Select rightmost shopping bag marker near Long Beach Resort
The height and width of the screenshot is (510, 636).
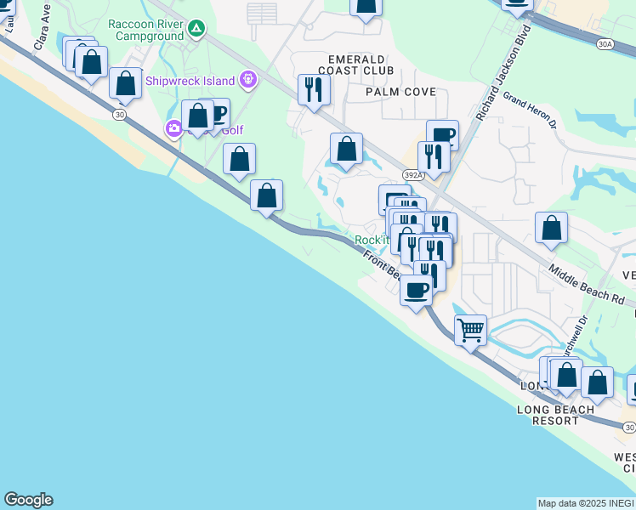597,385
